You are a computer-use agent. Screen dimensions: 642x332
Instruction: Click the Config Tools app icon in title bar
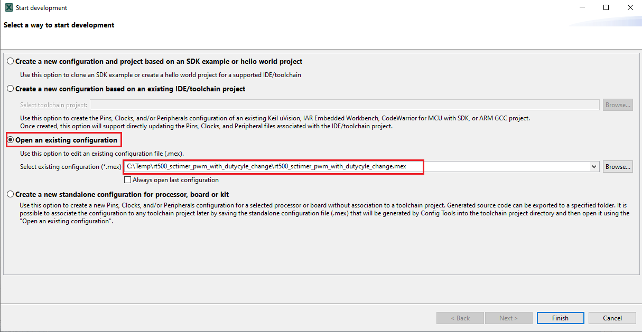9,8
